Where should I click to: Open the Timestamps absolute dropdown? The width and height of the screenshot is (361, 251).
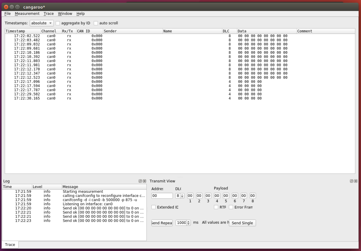pos(41,23)
